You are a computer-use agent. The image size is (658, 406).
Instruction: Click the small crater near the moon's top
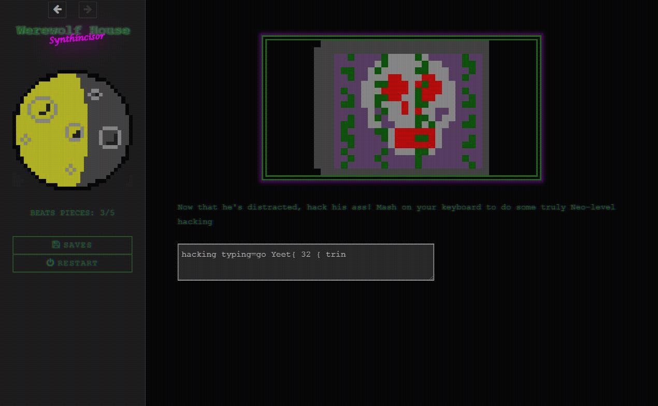click(94, 94)
